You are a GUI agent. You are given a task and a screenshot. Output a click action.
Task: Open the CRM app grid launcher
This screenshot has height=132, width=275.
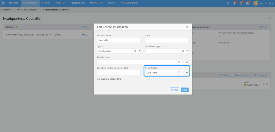point(10,3)
